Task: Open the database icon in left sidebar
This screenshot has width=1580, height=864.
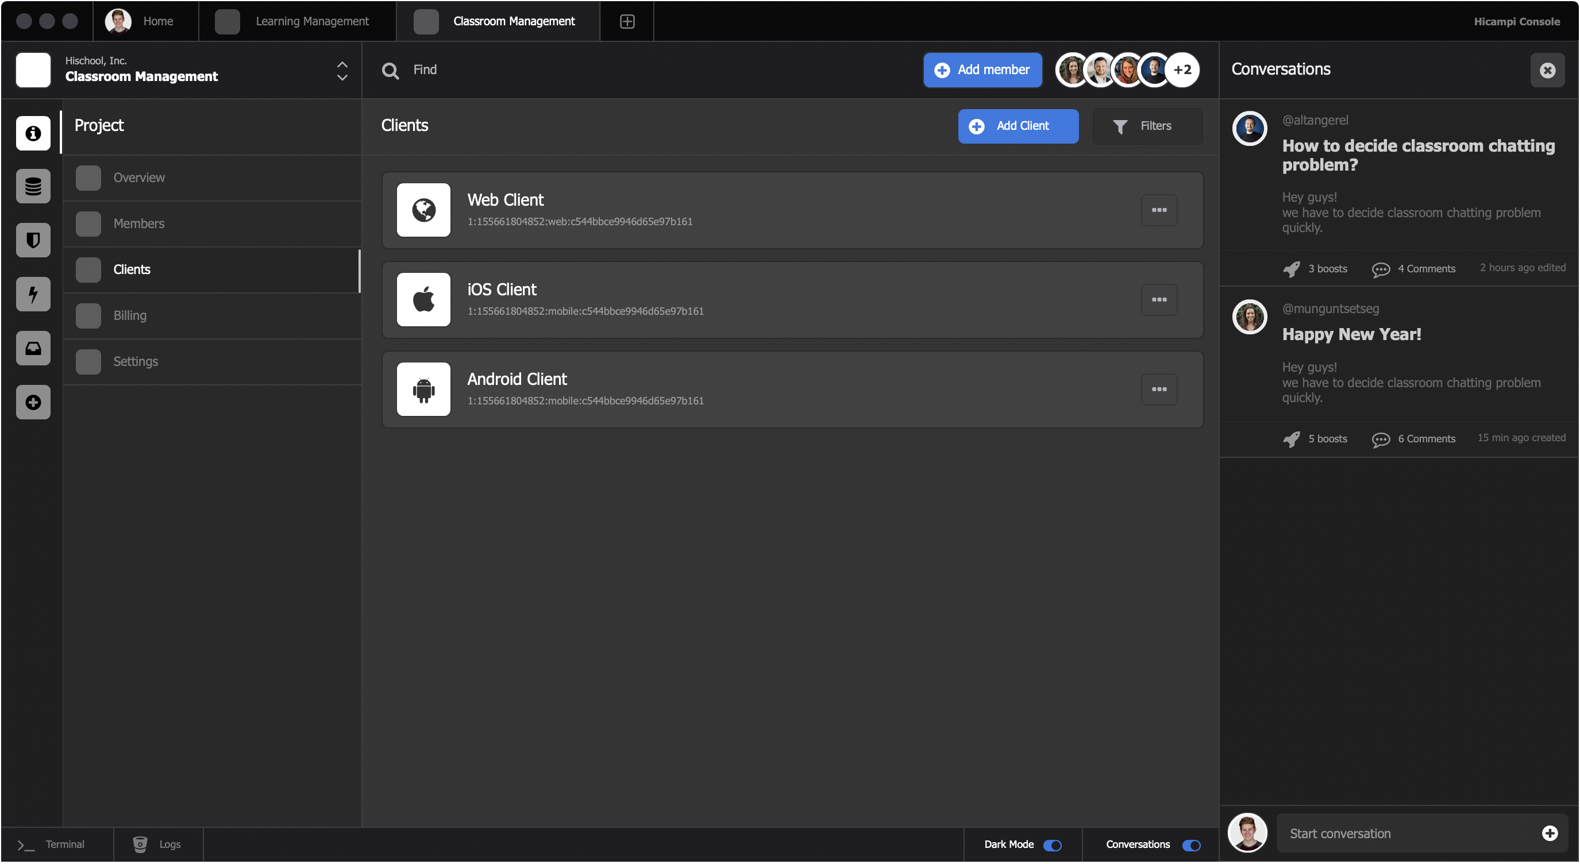Action: click(x=33, y=186)
